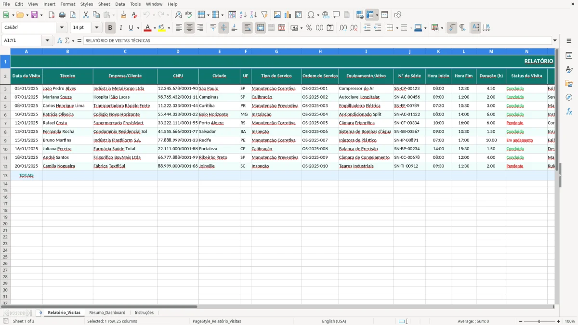Click the Format as Percent icon
The width and height of the screenshot is (578, 325).
[x=309, y=28]
